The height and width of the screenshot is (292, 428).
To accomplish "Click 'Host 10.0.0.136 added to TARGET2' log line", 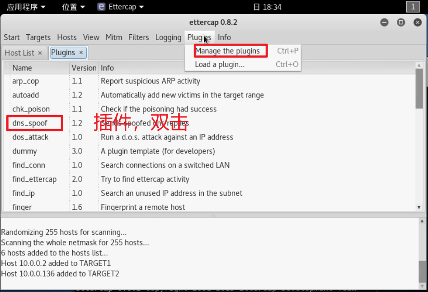I will (60, 274).
